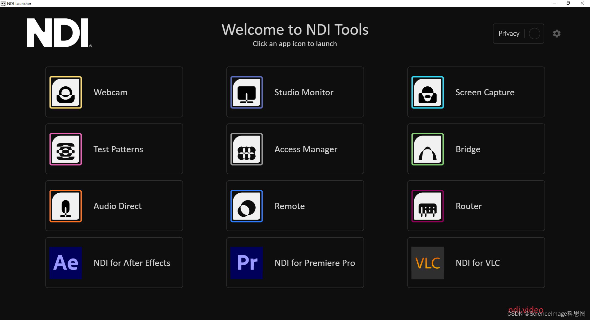
Task: Open the Access Manager icon
Action: tap(246, 149)
